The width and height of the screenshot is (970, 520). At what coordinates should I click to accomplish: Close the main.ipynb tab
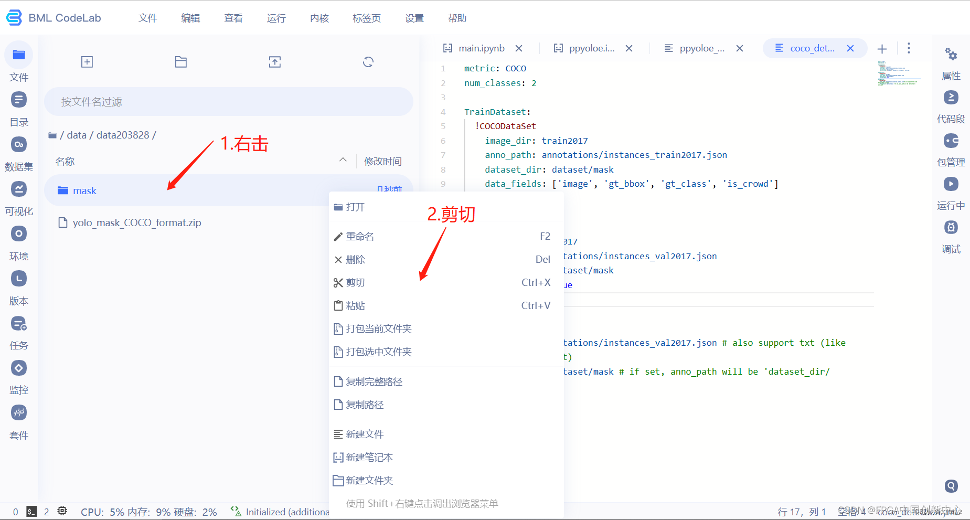click(519, 48)
